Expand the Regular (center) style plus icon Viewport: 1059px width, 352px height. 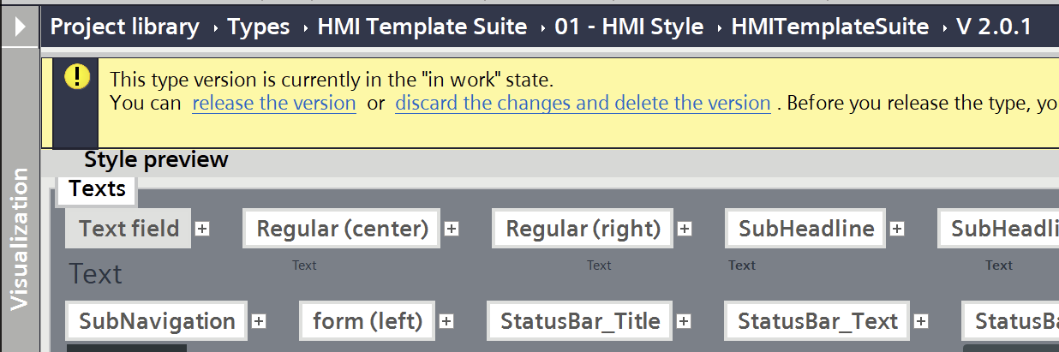coord(452,229)
